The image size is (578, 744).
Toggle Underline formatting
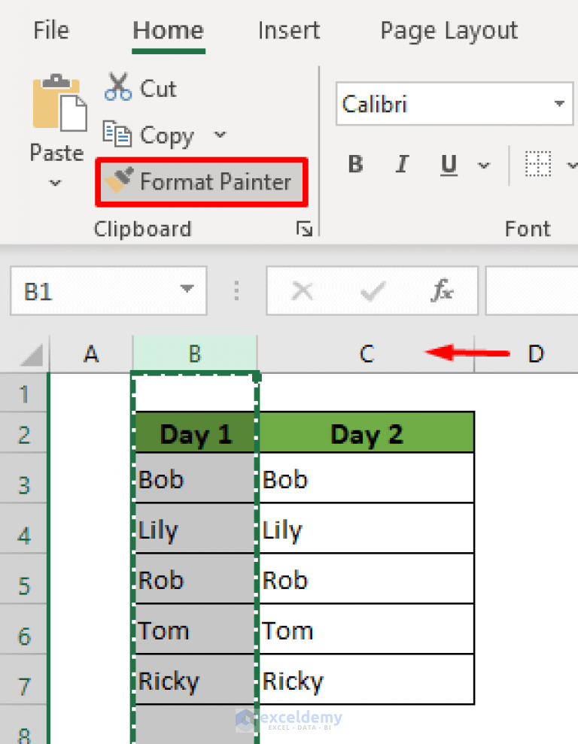click(449, 164)
